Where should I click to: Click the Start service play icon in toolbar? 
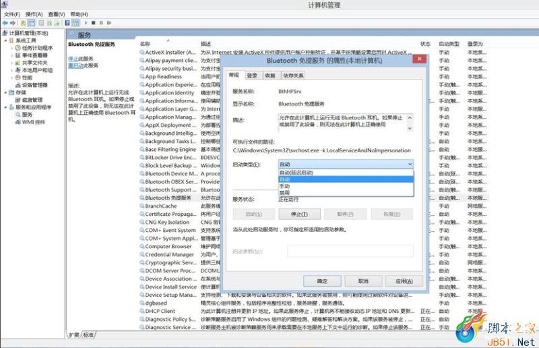[86, 23]
